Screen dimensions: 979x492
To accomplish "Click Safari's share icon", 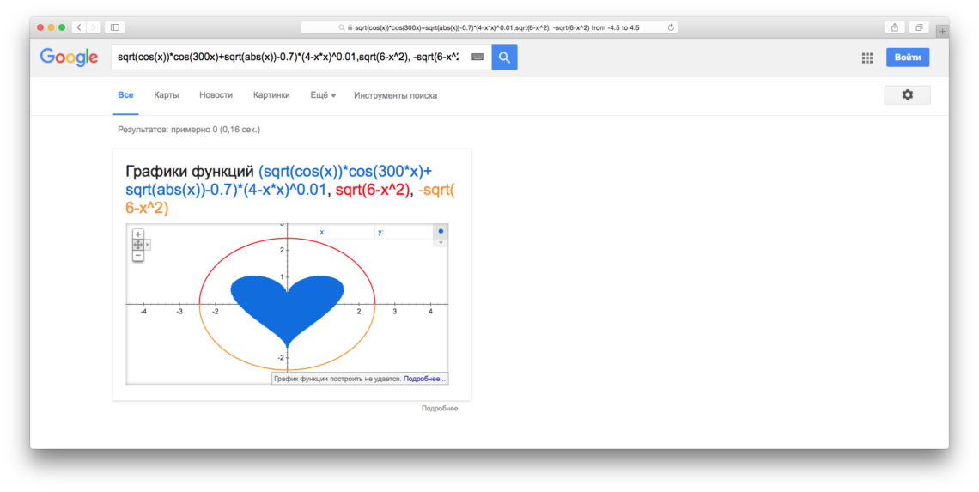I will tap(896, 27).
